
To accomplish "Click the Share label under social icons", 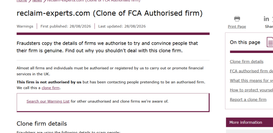I will coord(269,27).
